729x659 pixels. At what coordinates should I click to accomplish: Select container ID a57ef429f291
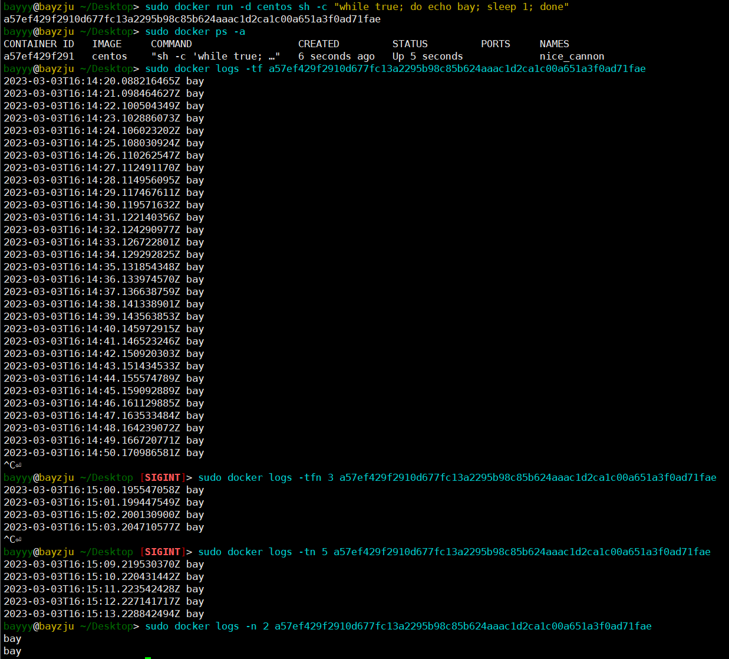click(39, 57)
